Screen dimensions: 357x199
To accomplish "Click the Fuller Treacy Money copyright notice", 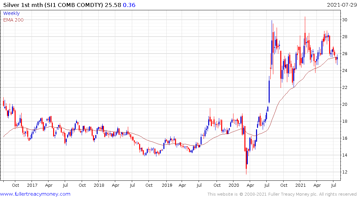I will point(282,194).
